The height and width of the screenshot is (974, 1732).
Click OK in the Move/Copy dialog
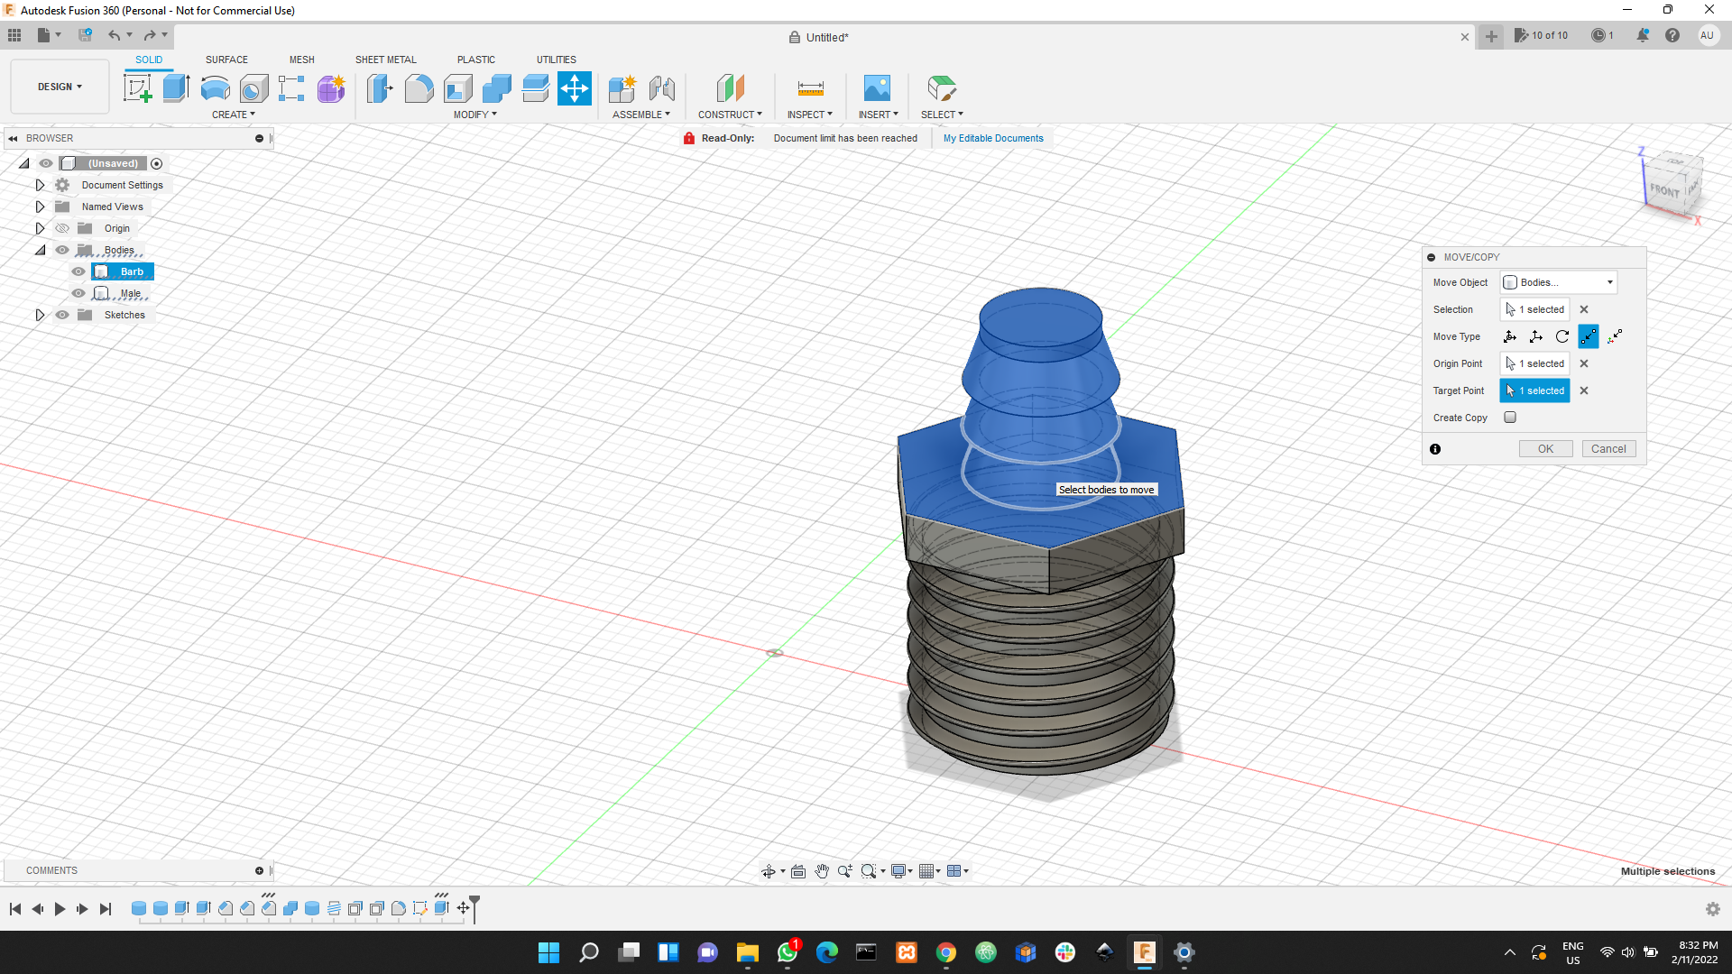[x=1545, y=448]
